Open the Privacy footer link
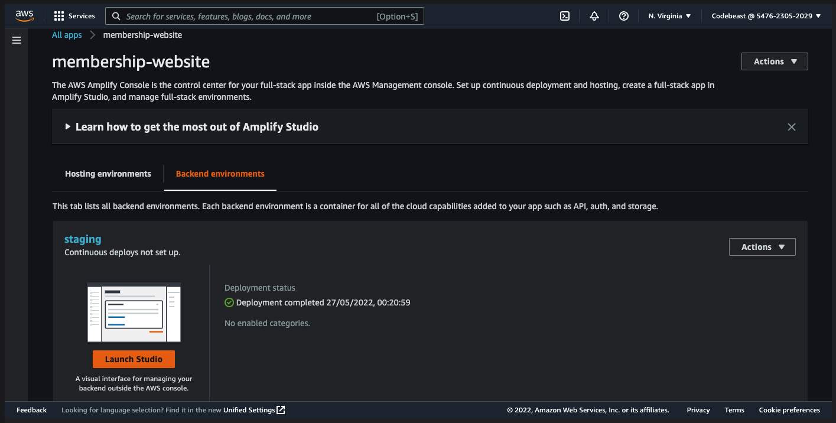 click(698, 410)
